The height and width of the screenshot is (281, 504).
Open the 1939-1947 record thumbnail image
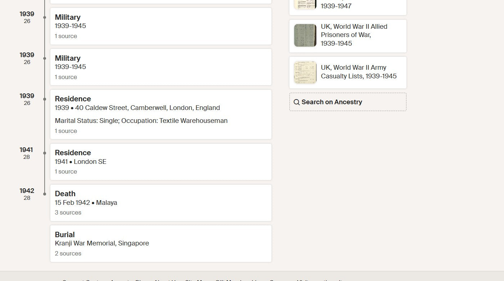(305, 5)
